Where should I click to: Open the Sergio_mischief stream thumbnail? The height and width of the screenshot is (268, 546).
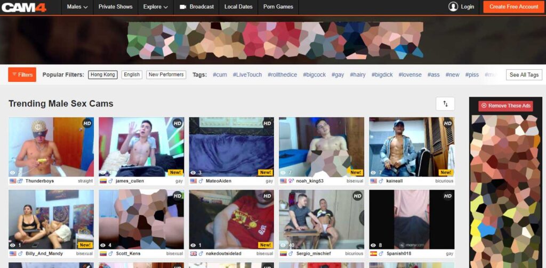(322, 219)
